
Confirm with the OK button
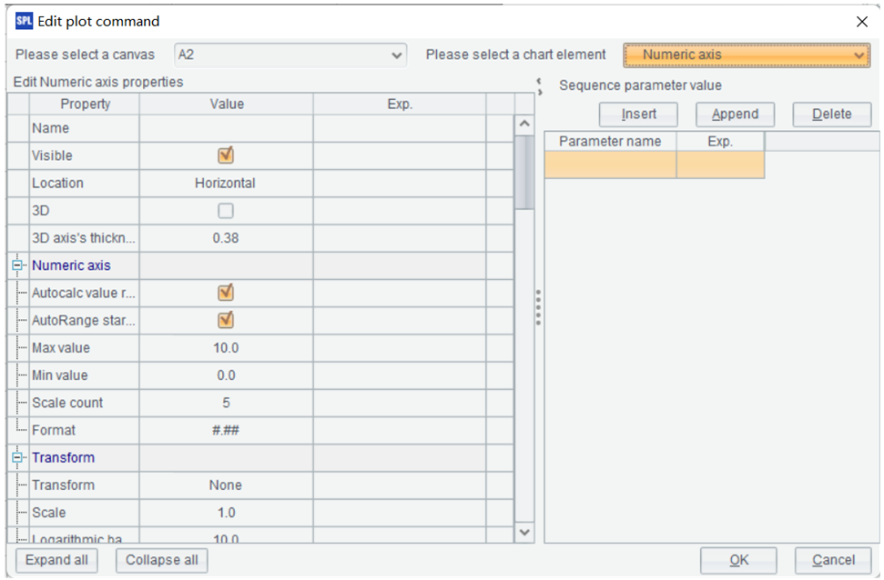(x=738, y=561)
